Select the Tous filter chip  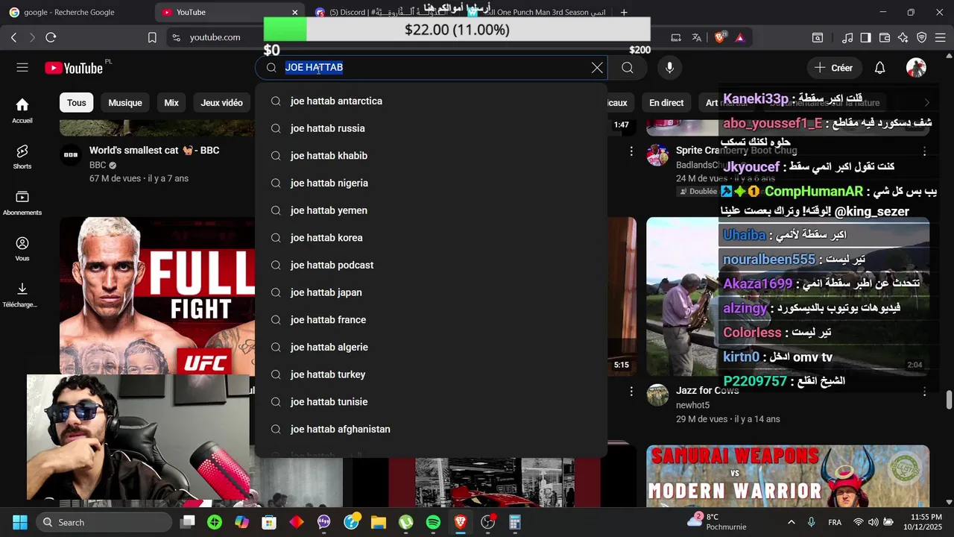[x=77, y=103]
